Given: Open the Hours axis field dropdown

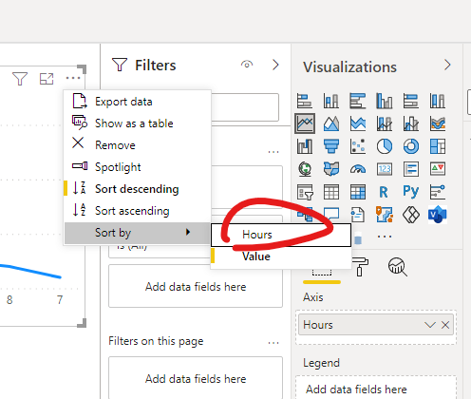Looking at the screenshot, I should click(430, 325).
